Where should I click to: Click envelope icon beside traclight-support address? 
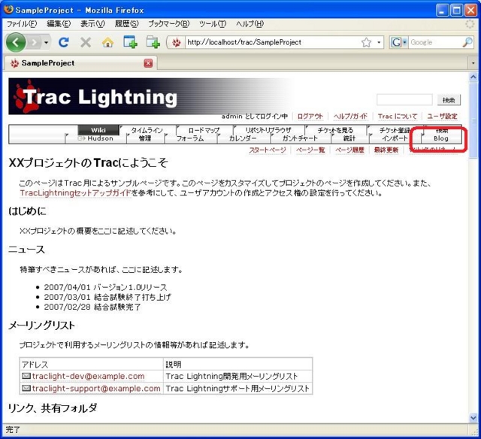[26, 388]
